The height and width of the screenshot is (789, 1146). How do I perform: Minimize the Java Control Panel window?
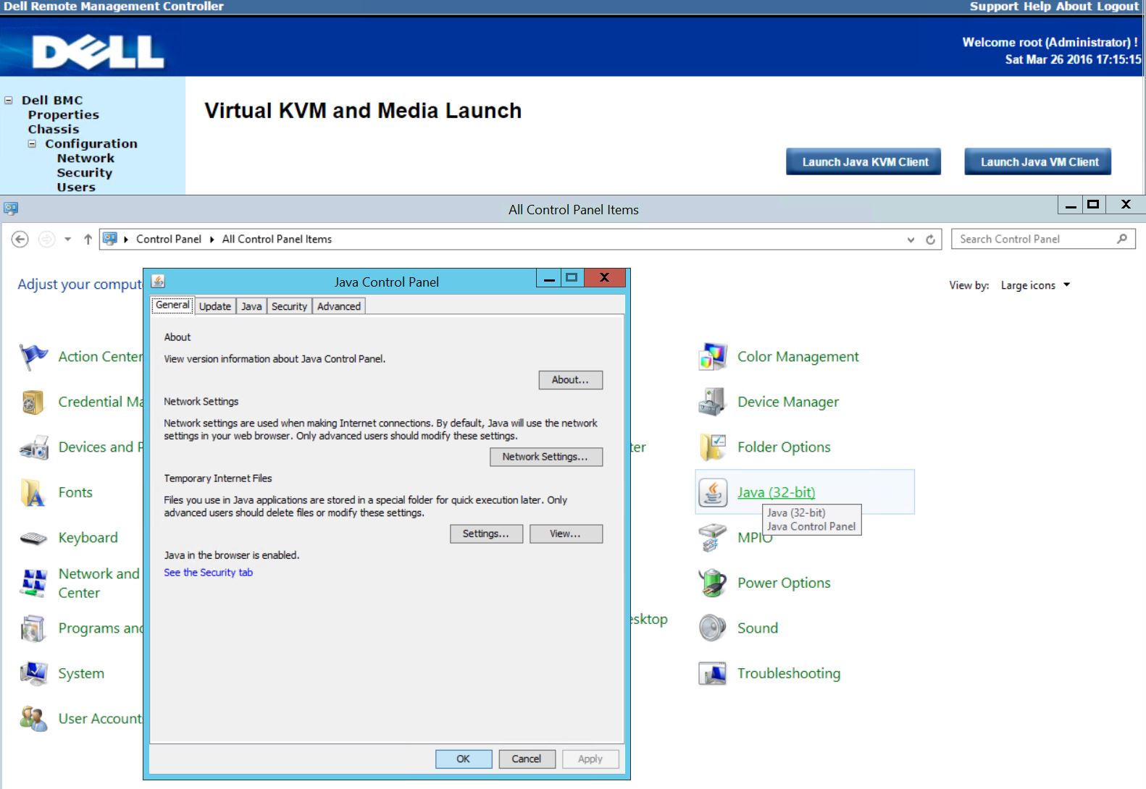click(549, 279)
